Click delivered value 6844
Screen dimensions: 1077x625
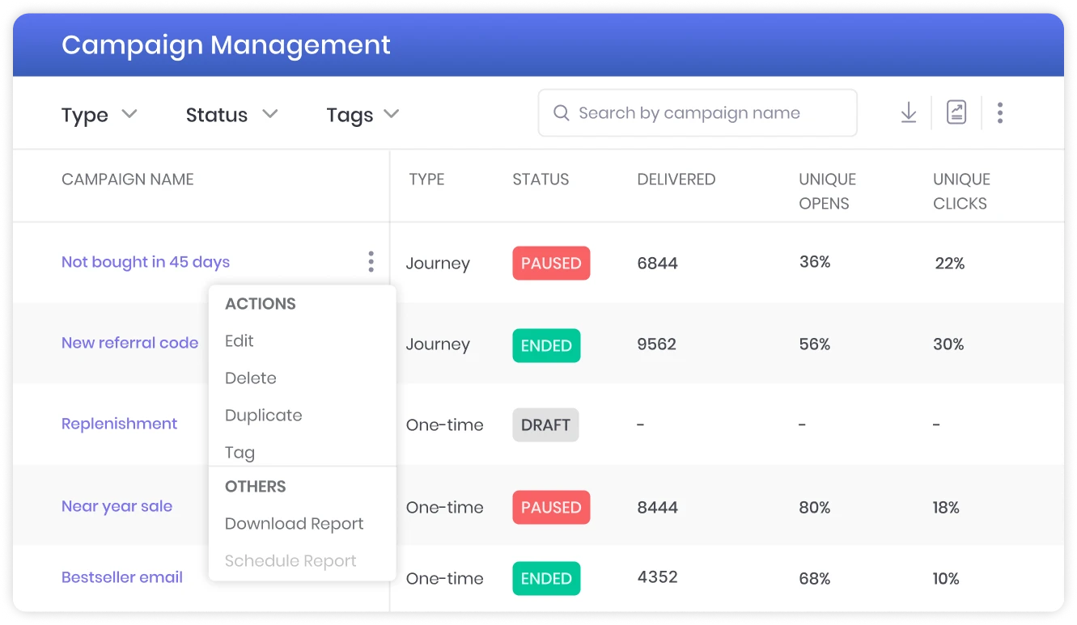(x=657, y=264)
